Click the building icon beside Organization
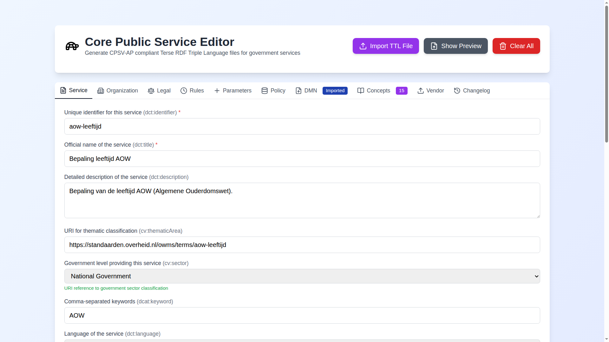The width and height of the screenshot is (609, 342). pyautogui.click(x=101, y=91)
